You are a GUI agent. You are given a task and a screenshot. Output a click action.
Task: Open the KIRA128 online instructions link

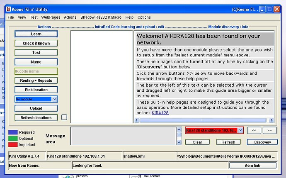coord(160,113)
